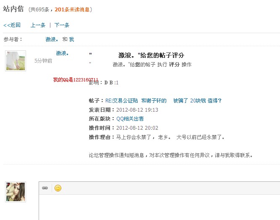Click the 论坛管理操作通知短消息 notice line
The image size is (280, 220).
171,155
